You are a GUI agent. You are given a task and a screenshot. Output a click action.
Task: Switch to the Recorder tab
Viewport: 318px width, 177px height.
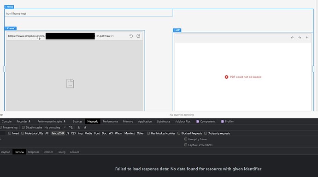coord(24,121)
